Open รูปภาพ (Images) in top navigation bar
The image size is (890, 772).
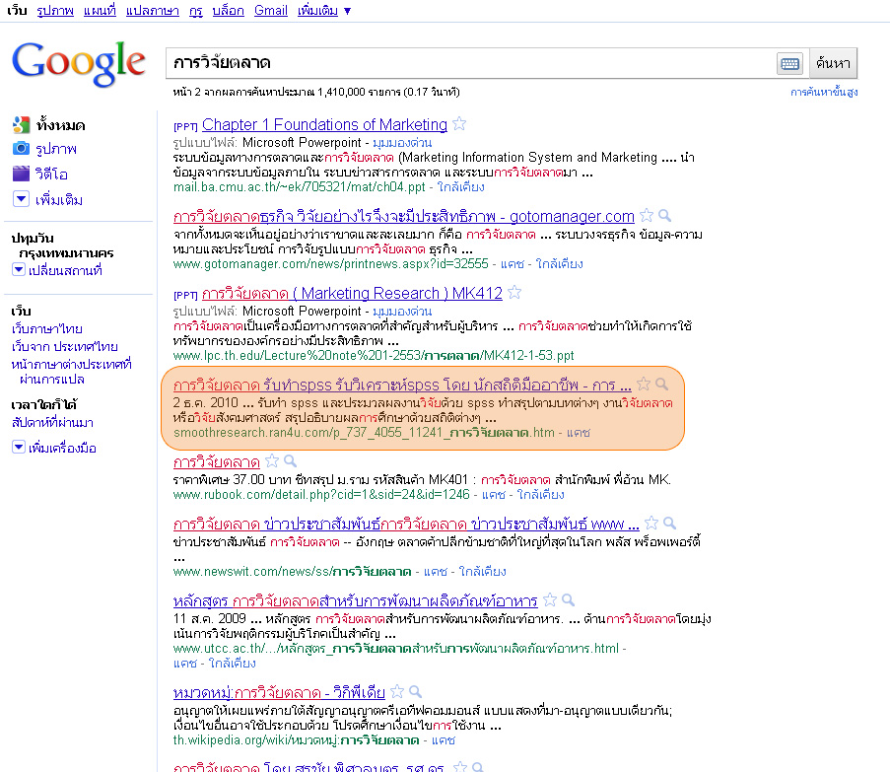[55, 10]
